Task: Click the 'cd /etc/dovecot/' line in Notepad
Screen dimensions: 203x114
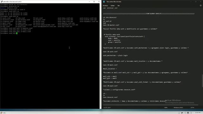Action: coord(110,17)
